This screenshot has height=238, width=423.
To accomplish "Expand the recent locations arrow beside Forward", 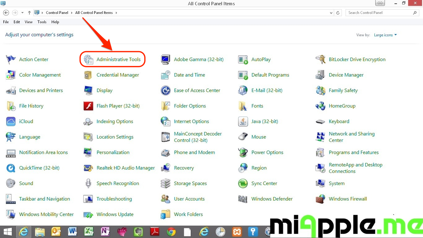I will tap(22, 13).
